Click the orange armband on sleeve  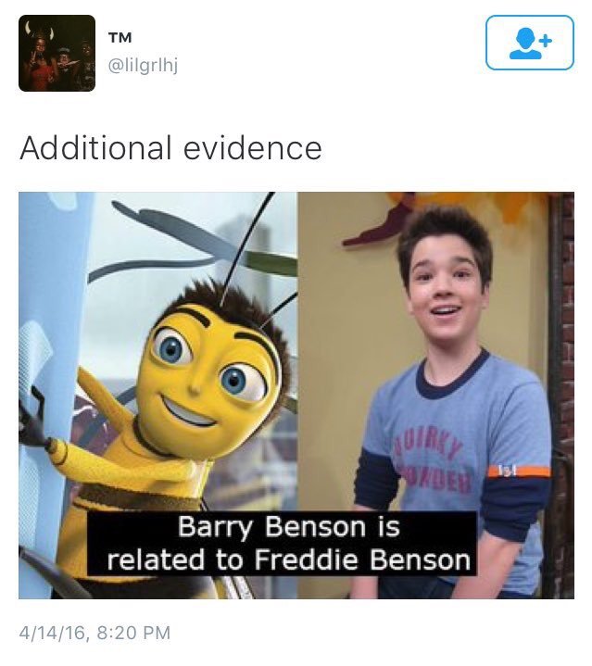[x=519, y=471]
